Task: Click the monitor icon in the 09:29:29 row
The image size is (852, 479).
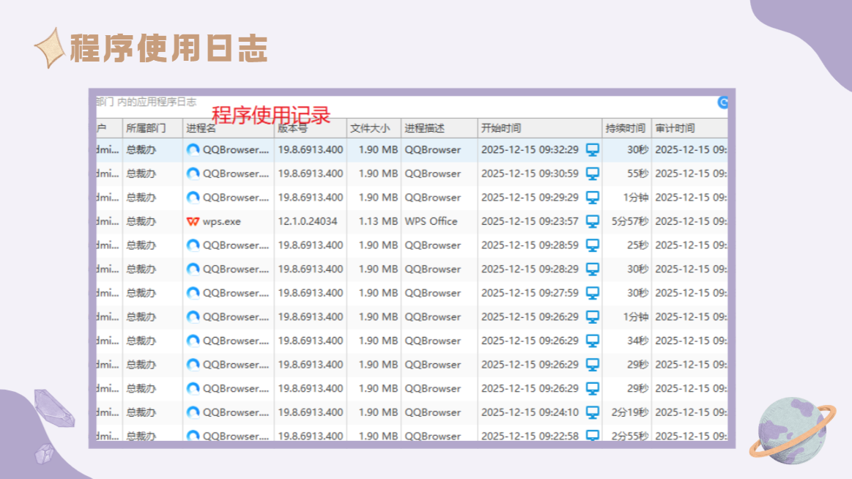Action: coord(592,198)
